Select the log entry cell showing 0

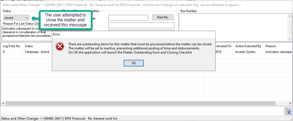12,52
